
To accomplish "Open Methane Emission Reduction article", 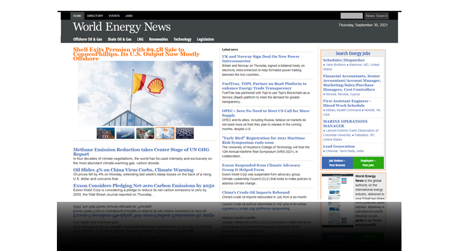I will tap(141, 152).
